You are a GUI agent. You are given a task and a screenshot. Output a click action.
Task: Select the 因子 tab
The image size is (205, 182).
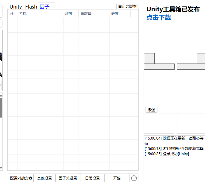click(x=47, y=6)
